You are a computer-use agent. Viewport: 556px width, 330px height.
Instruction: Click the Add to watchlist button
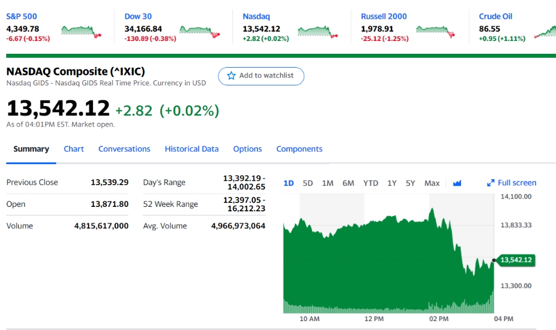coord(261,76)
